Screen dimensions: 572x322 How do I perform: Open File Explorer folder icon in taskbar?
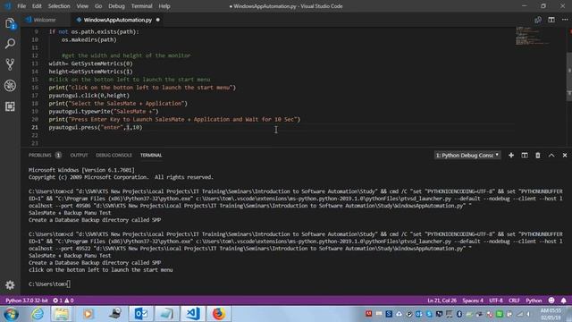[62, 314]
